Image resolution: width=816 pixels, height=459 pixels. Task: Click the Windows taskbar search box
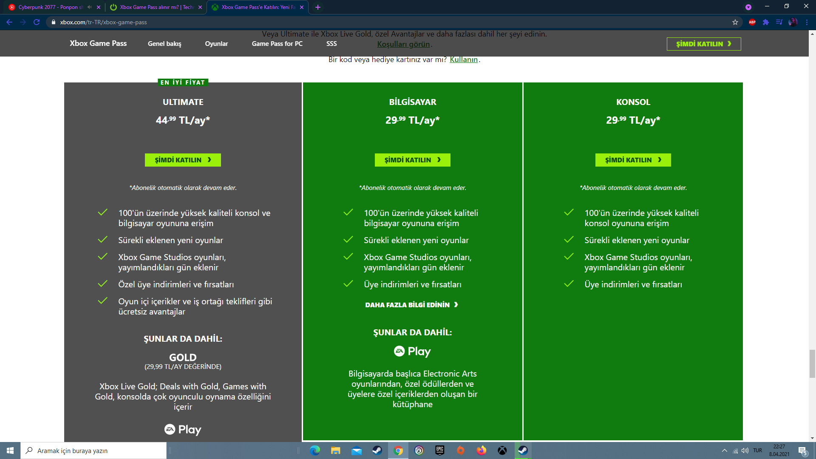[x=93, y=450]
